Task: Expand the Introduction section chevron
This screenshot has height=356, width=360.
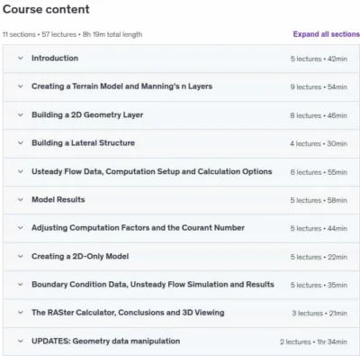Action: (x=21, y=59)
